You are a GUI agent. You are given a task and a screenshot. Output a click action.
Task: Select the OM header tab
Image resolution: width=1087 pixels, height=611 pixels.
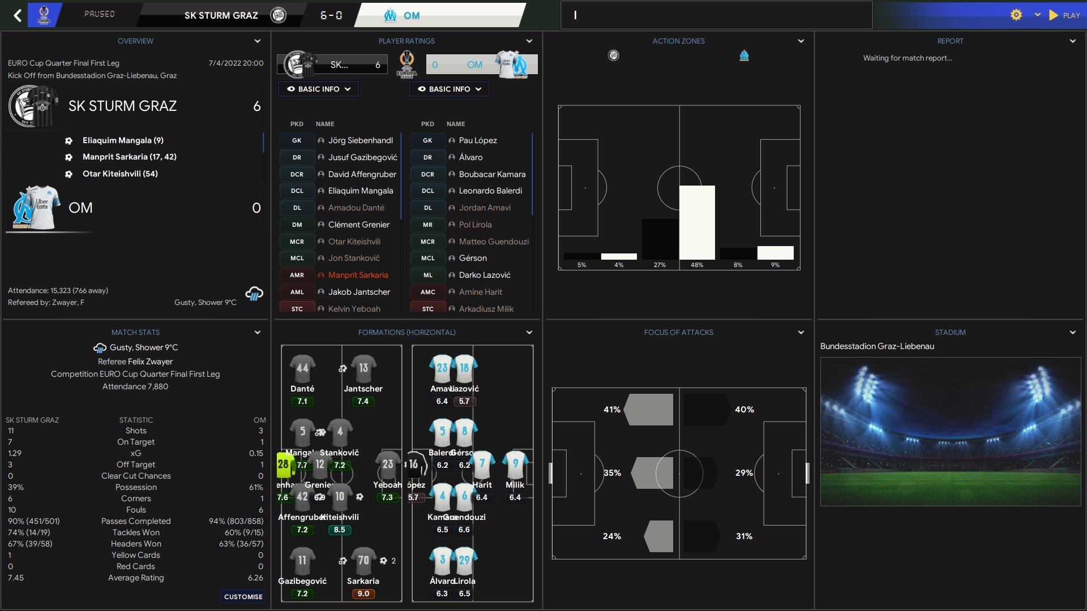440,15
